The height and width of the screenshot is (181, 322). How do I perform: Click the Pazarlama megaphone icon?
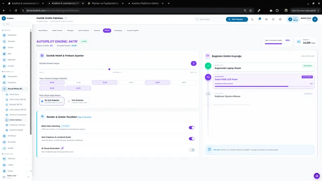(x=4, y=82)
